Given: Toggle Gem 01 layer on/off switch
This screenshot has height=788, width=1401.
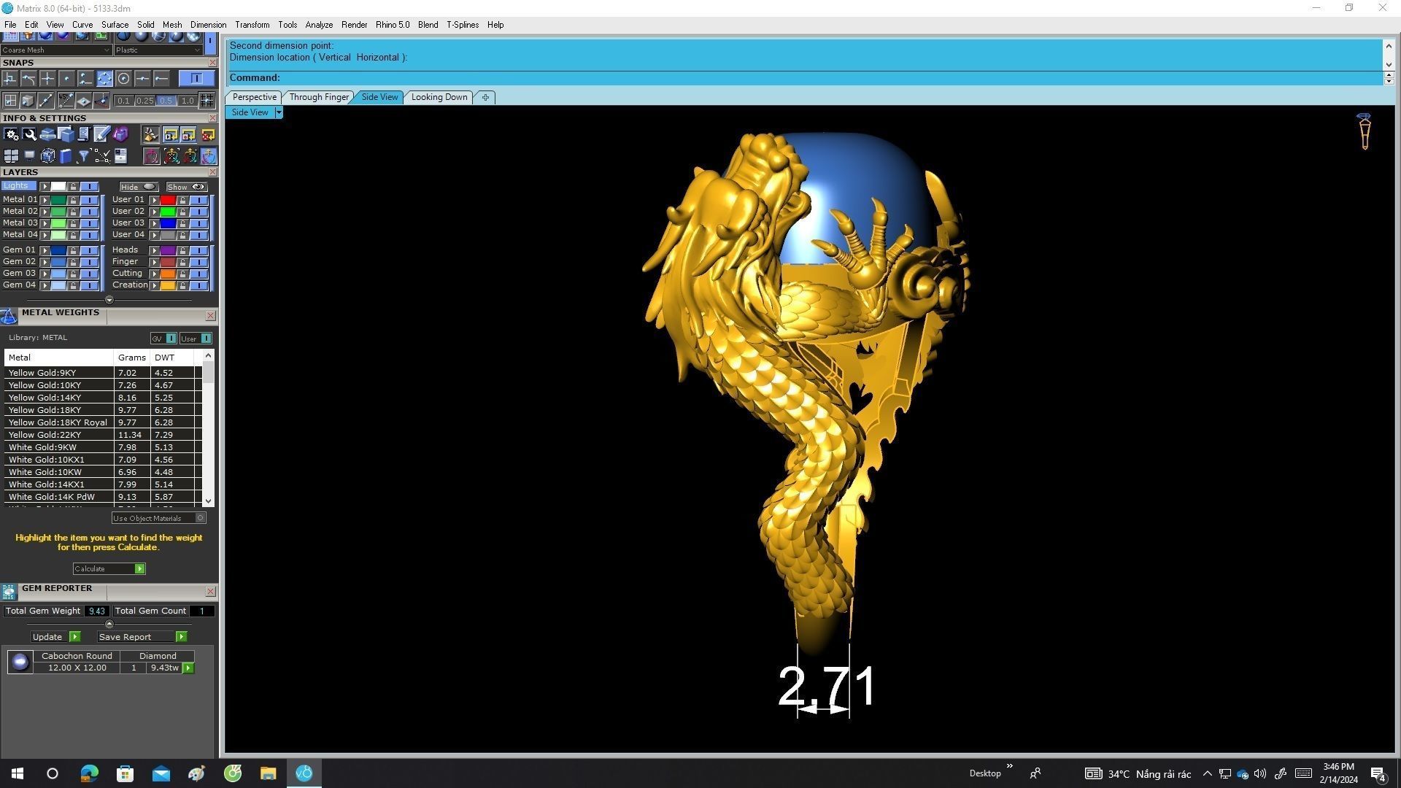Looking at the screenshot, I should (x=90, y=250).
